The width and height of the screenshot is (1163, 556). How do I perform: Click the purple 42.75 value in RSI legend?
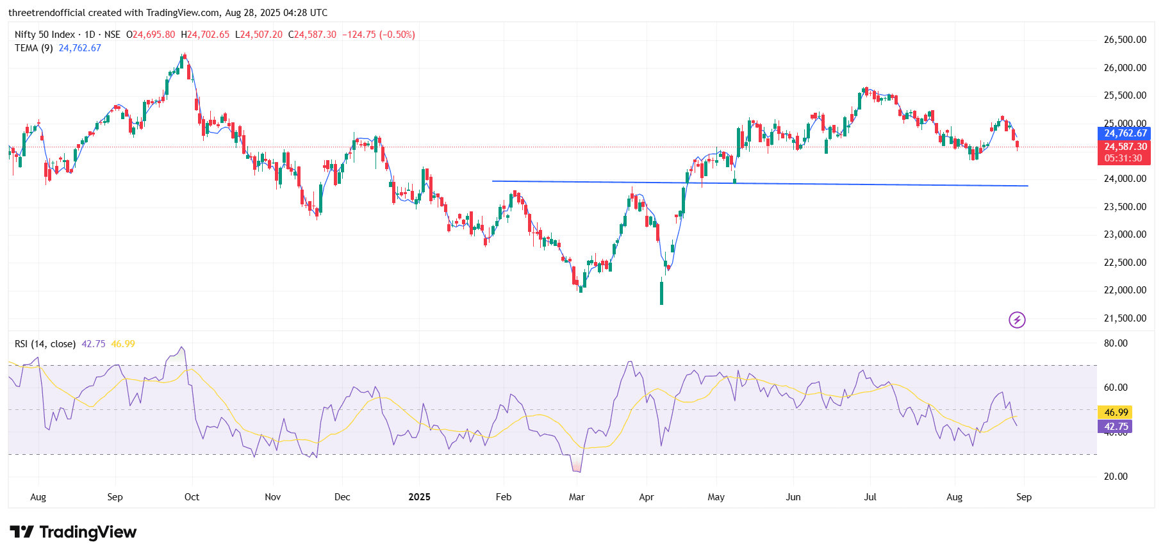click(94, 344)
